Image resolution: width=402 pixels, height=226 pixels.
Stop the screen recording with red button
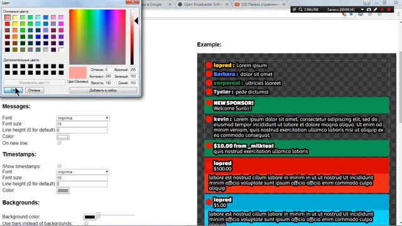pos(389,9)
